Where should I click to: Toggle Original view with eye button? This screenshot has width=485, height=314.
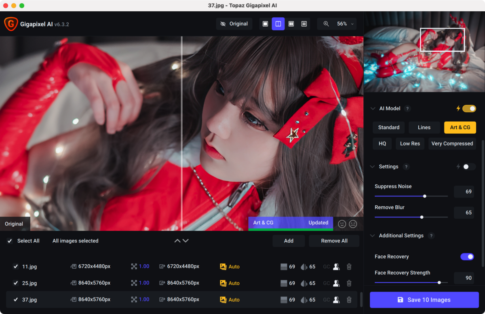click(x=234, y=24)
